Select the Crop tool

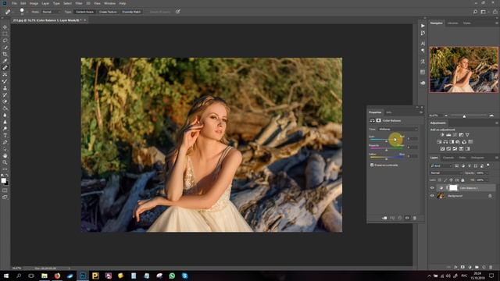click(x=5, y=54)
